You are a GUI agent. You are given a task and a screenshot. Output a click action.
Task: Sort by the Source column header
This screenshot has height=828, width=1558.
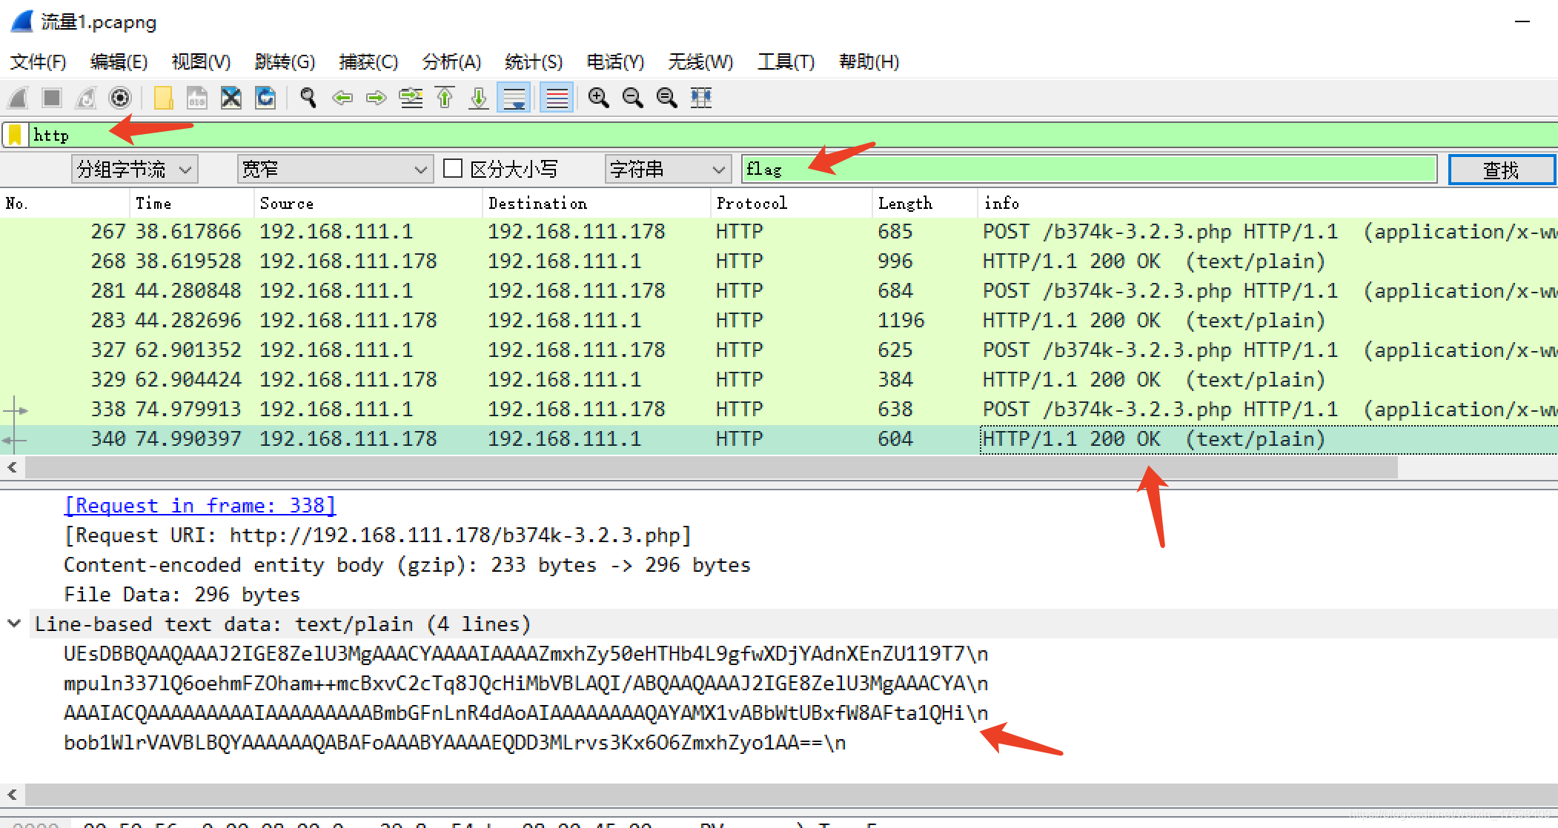click(x=368, y=203)
